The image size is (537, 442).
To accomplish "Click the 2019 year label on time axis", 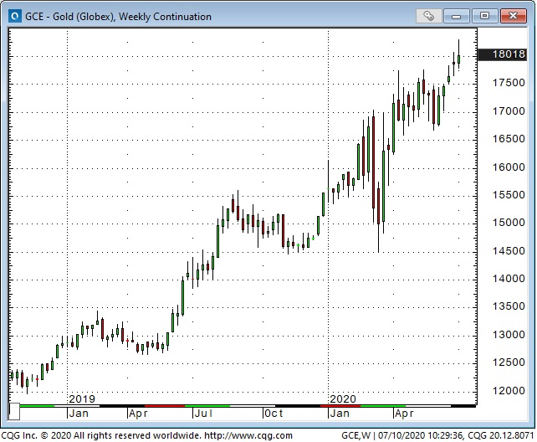I will pos(82,398).
